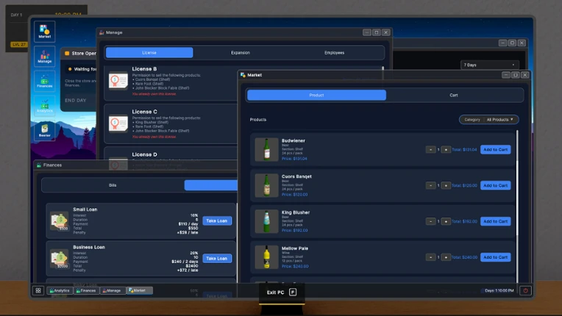Click the LVL 27 level badge

pyautogui.click(x=19, y=44)
